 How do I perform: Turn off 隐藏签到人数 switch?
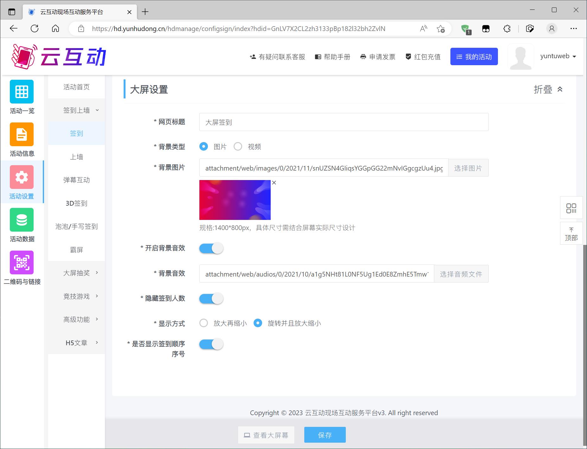(211, 299)
